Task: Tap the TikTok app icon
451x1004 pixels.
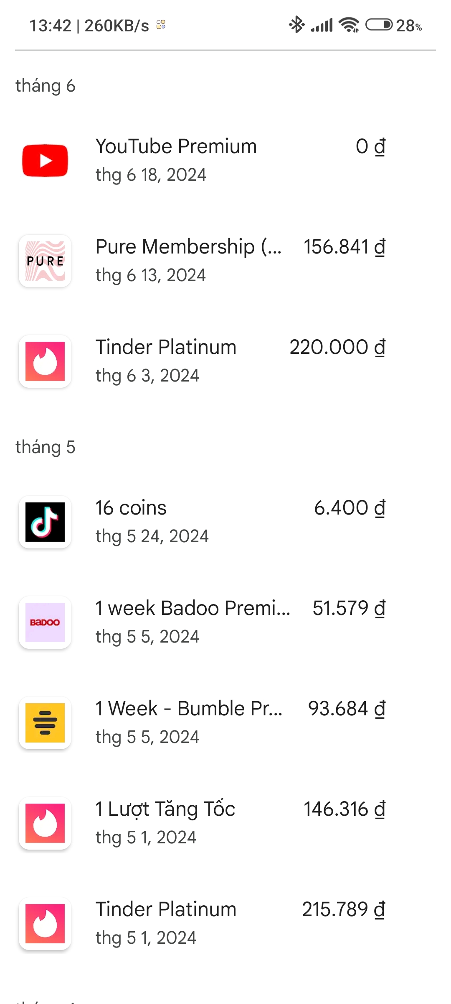Action: pyautogui.click(x=45, y=522)
